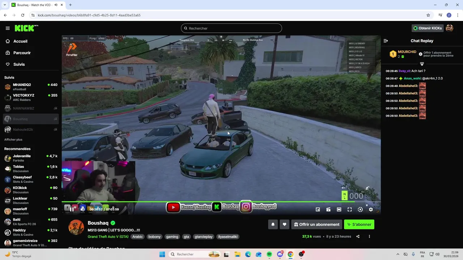Open Chrome three-dot menu
This screenshot has width=463, height=260.
(x=457, y=15)
